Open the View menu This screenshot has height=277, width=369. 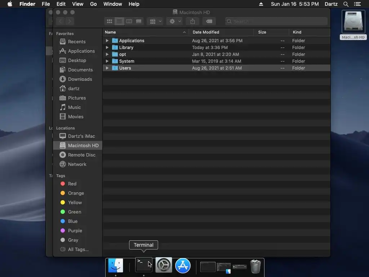[78, 4]
